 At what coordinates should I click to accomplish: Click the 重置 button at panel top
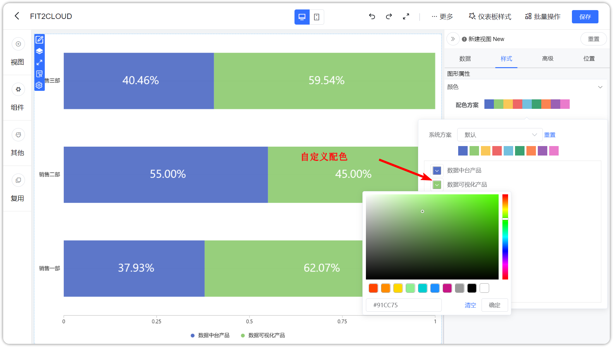pyautogui.click(x=593, y=39)
